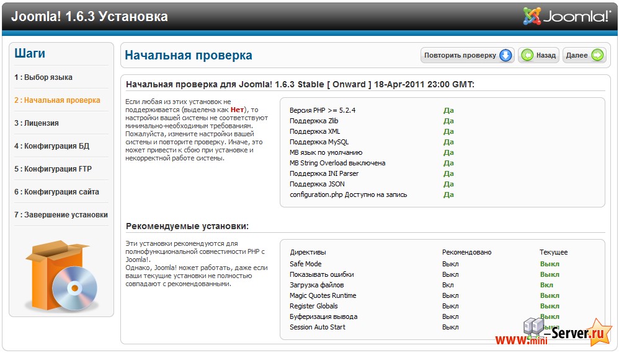
Task: Click the Да value for configuration.php
Action: [448, 194]
